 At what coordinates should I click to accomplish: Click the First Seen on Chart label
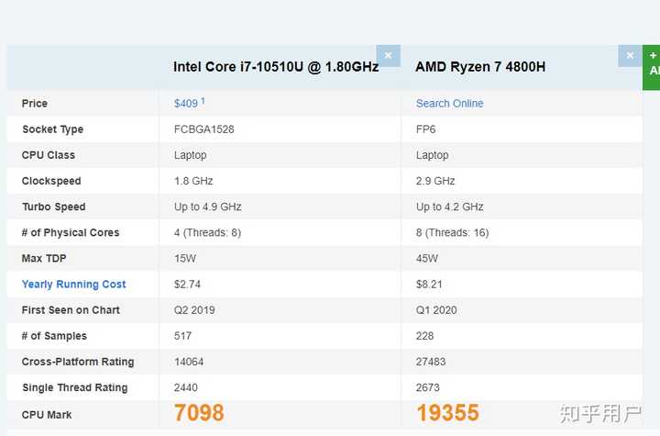point(71,310)
